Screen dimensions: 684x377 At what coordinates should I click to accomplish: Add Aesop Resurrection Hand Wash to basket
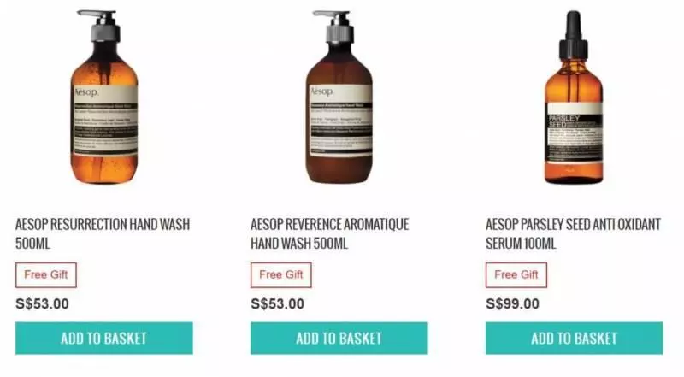[x=103, y=339]
